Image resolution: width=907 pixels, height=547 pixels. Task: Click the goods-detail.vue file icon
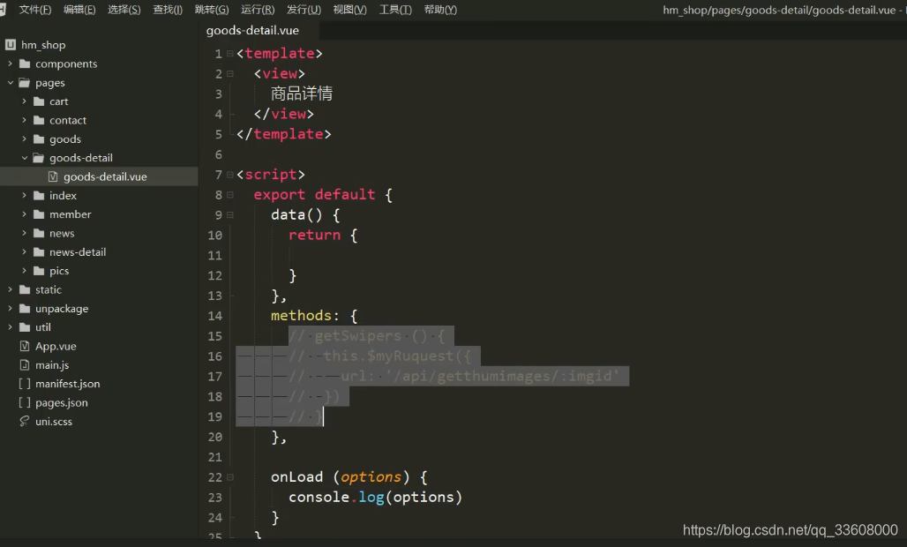53,176
